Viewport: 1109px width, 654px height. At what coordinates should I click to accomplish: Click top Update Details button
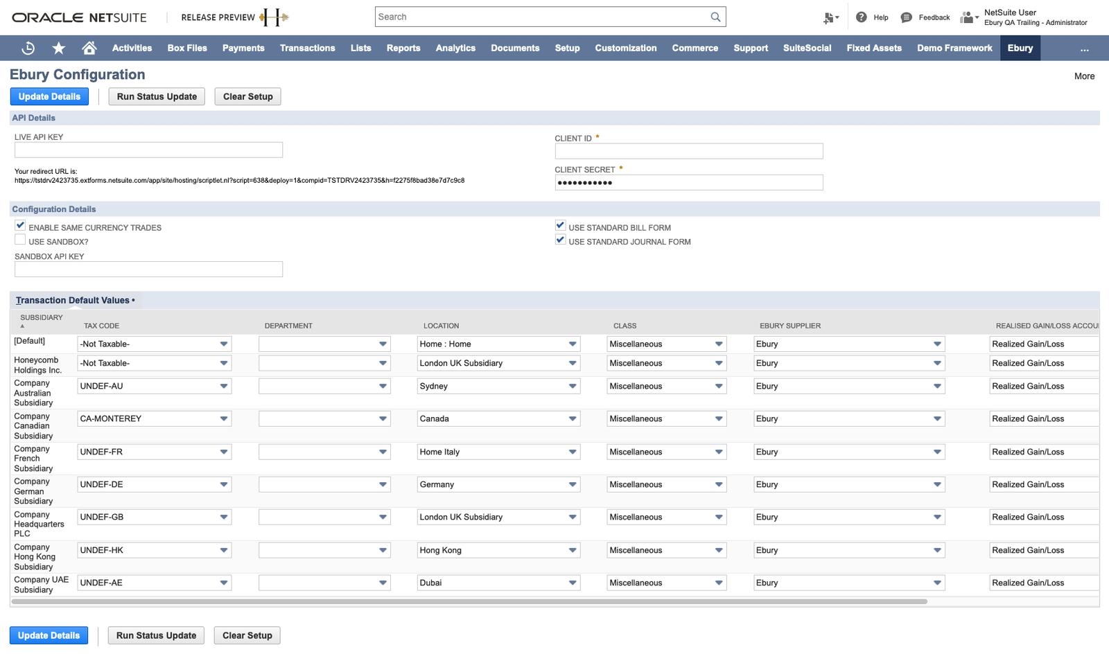pos(49,96)
